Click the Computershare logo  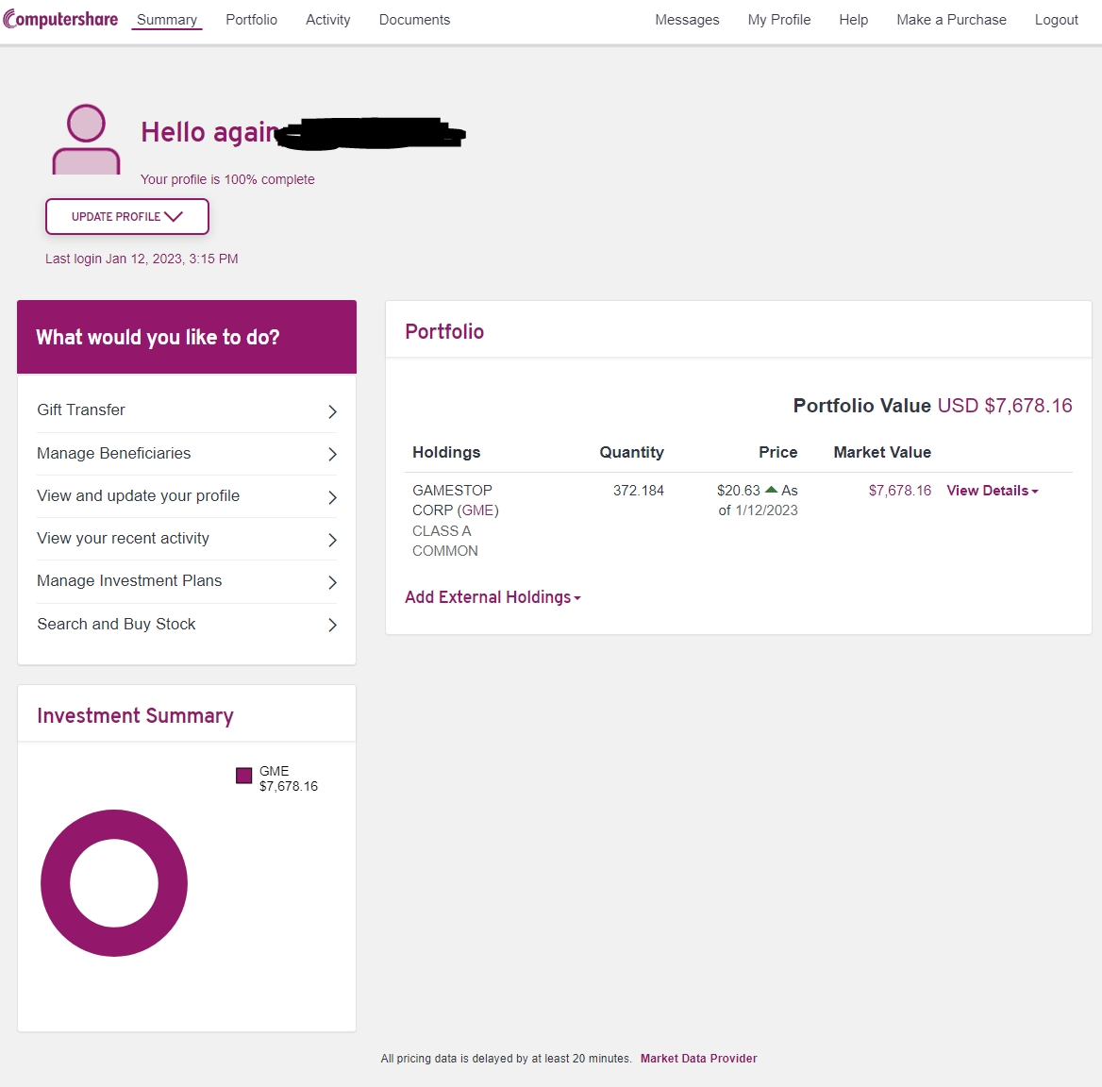coord(61,19)
